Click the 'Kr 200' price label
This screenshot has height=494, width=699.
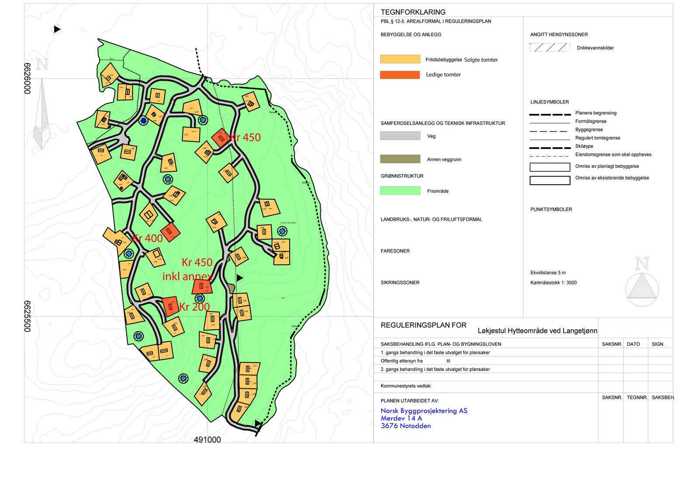point(195,307)
